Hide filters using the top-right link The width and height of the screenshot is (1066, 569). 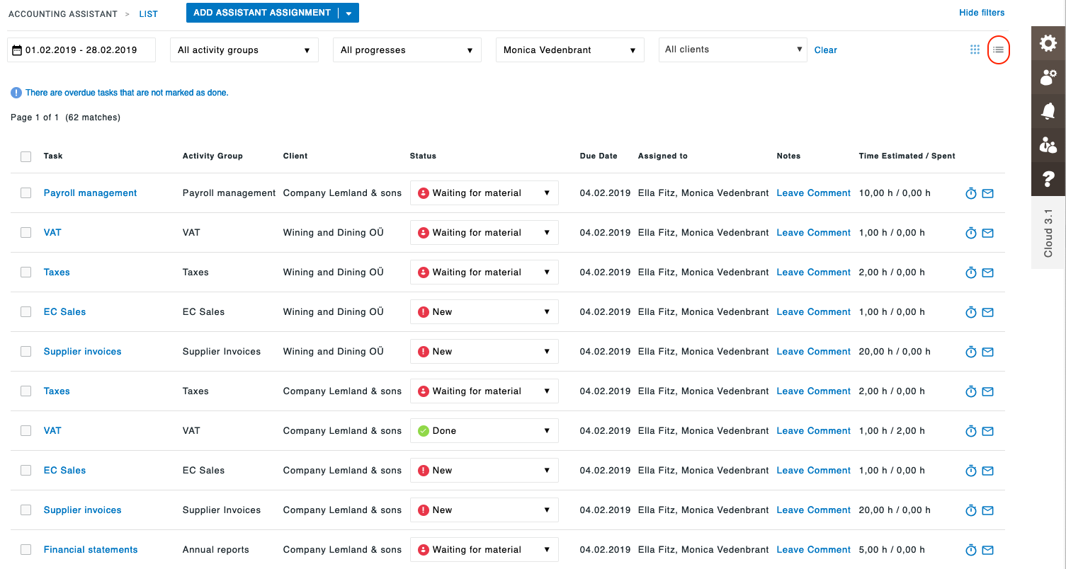click(x=981, y=12)
